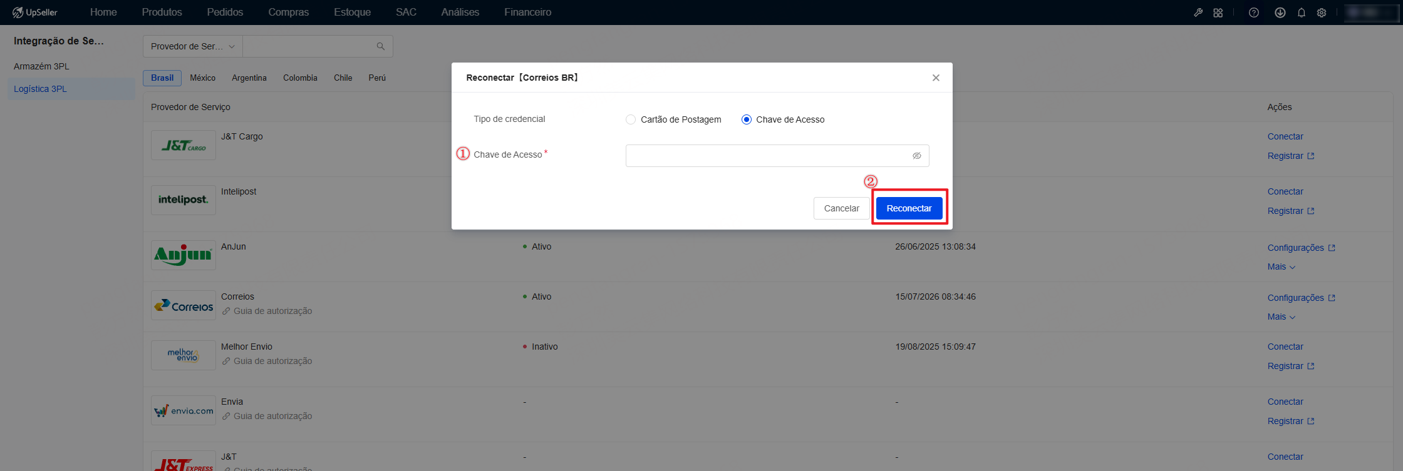
Task: Click the download icon in top bar
Action: (x=1280, y=13)
